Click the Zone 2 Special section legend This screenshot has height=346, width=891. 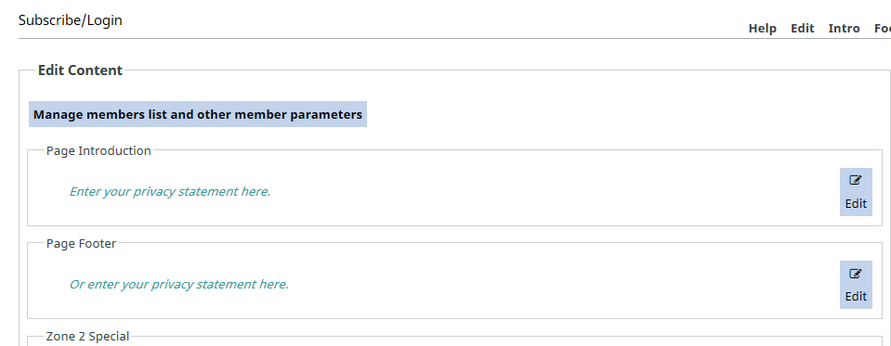[x=87, y=337]
